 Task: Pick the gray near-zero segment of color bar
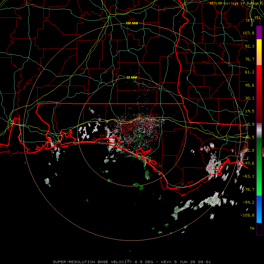pos(259,131)
